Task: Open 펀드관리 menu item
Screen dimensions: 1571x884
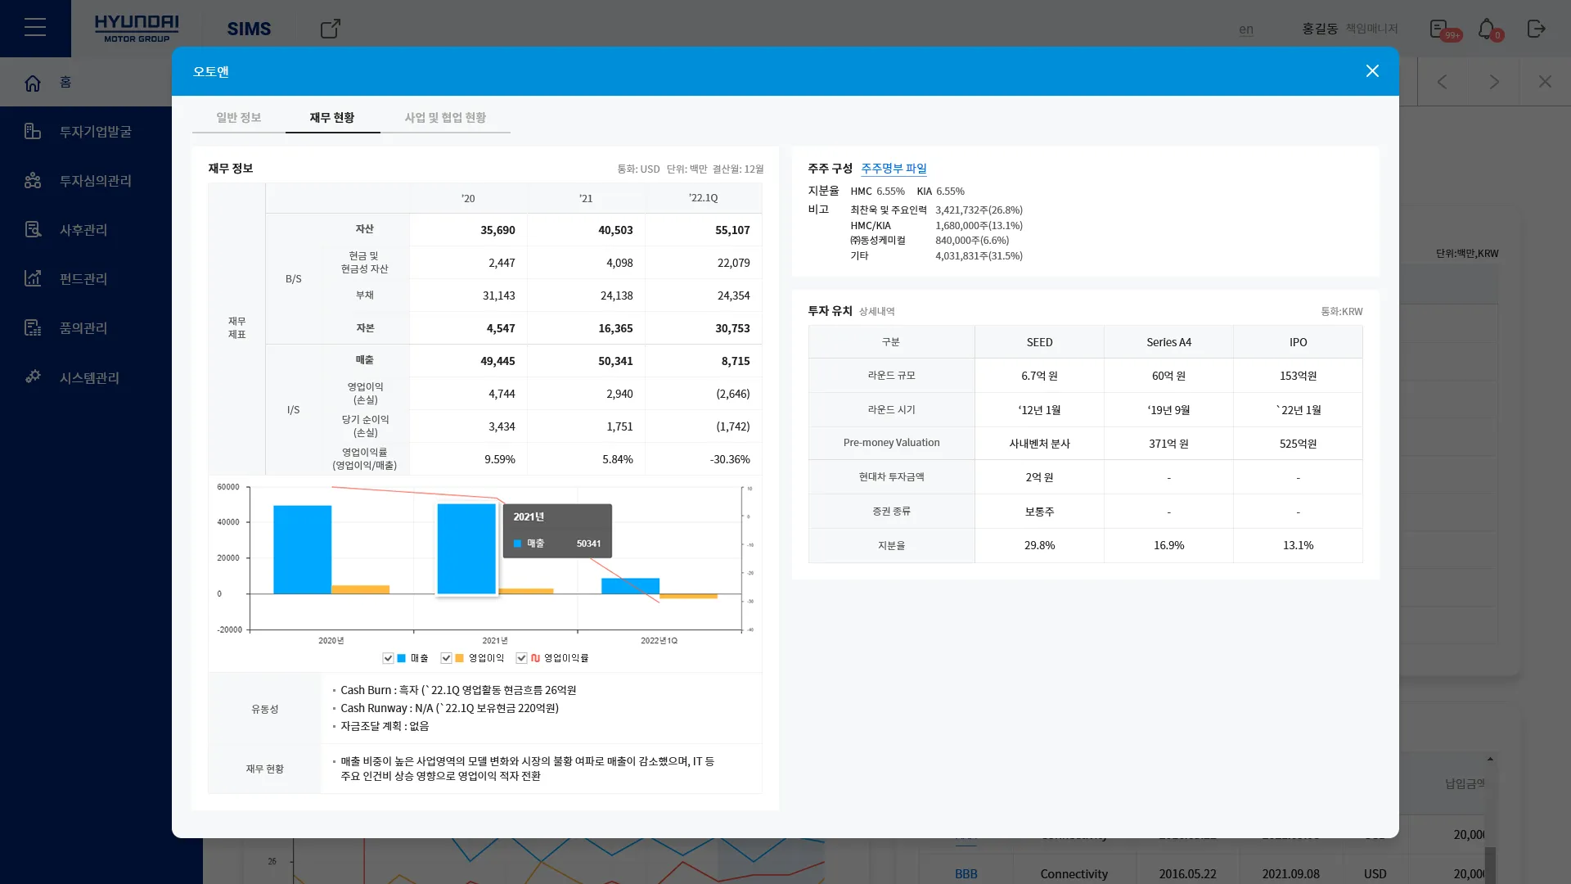Action: (83, 279)
